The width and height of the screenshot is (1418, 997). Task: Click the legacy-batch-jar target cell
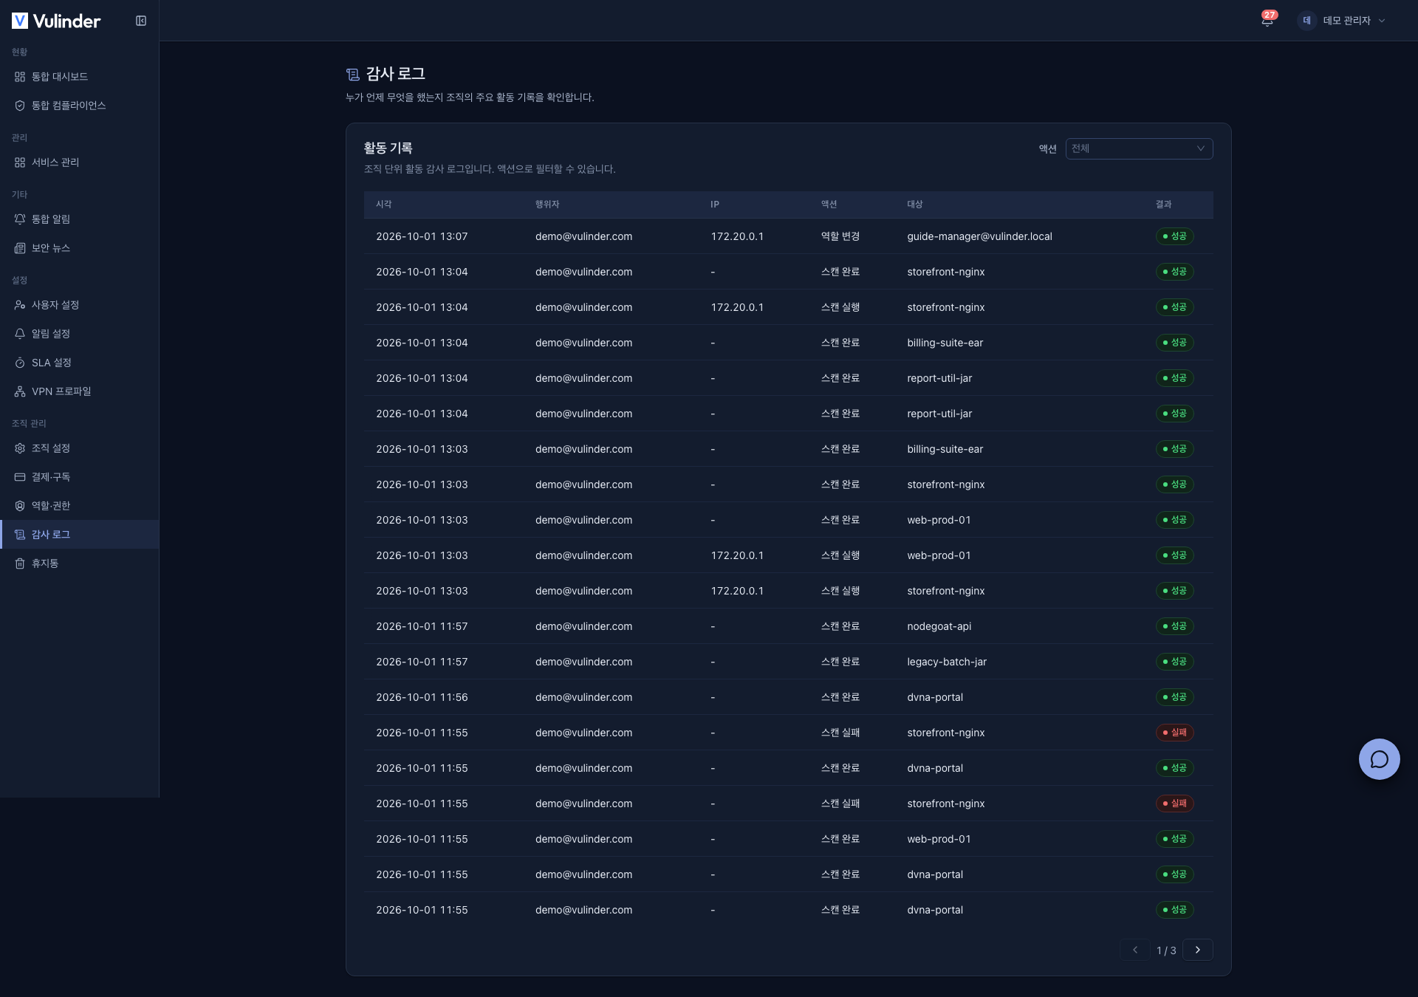tap(947, 662)
